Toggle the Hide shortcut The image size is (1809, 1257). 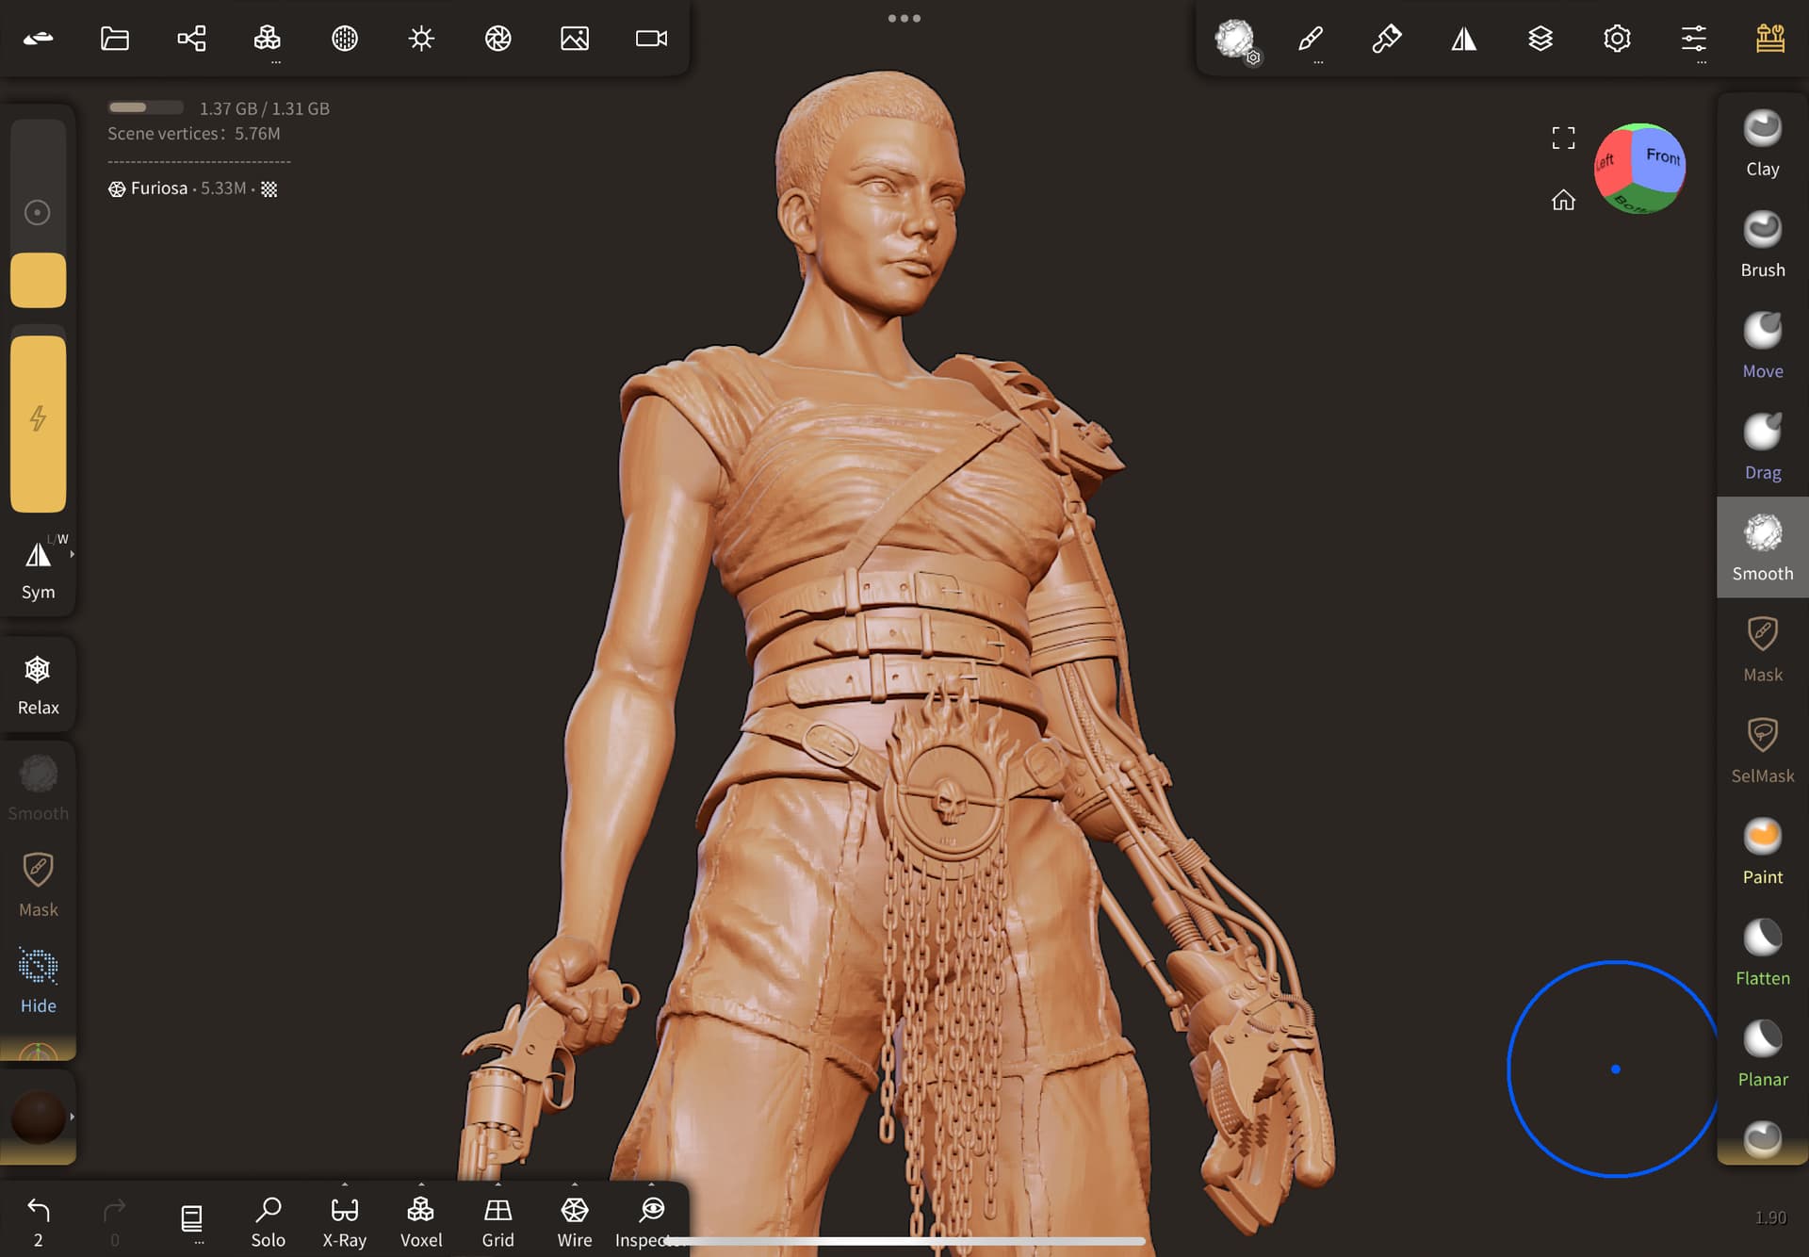[x=38, y=981]
